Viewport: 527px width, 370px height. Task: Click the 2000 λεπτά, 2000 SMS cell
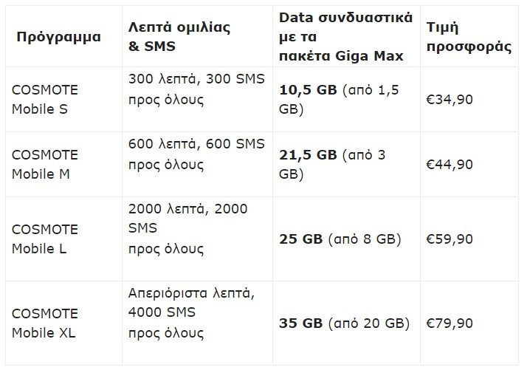pos(187,228)
